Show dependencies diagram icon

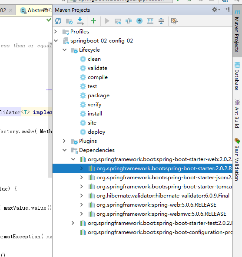pos(150,21)
